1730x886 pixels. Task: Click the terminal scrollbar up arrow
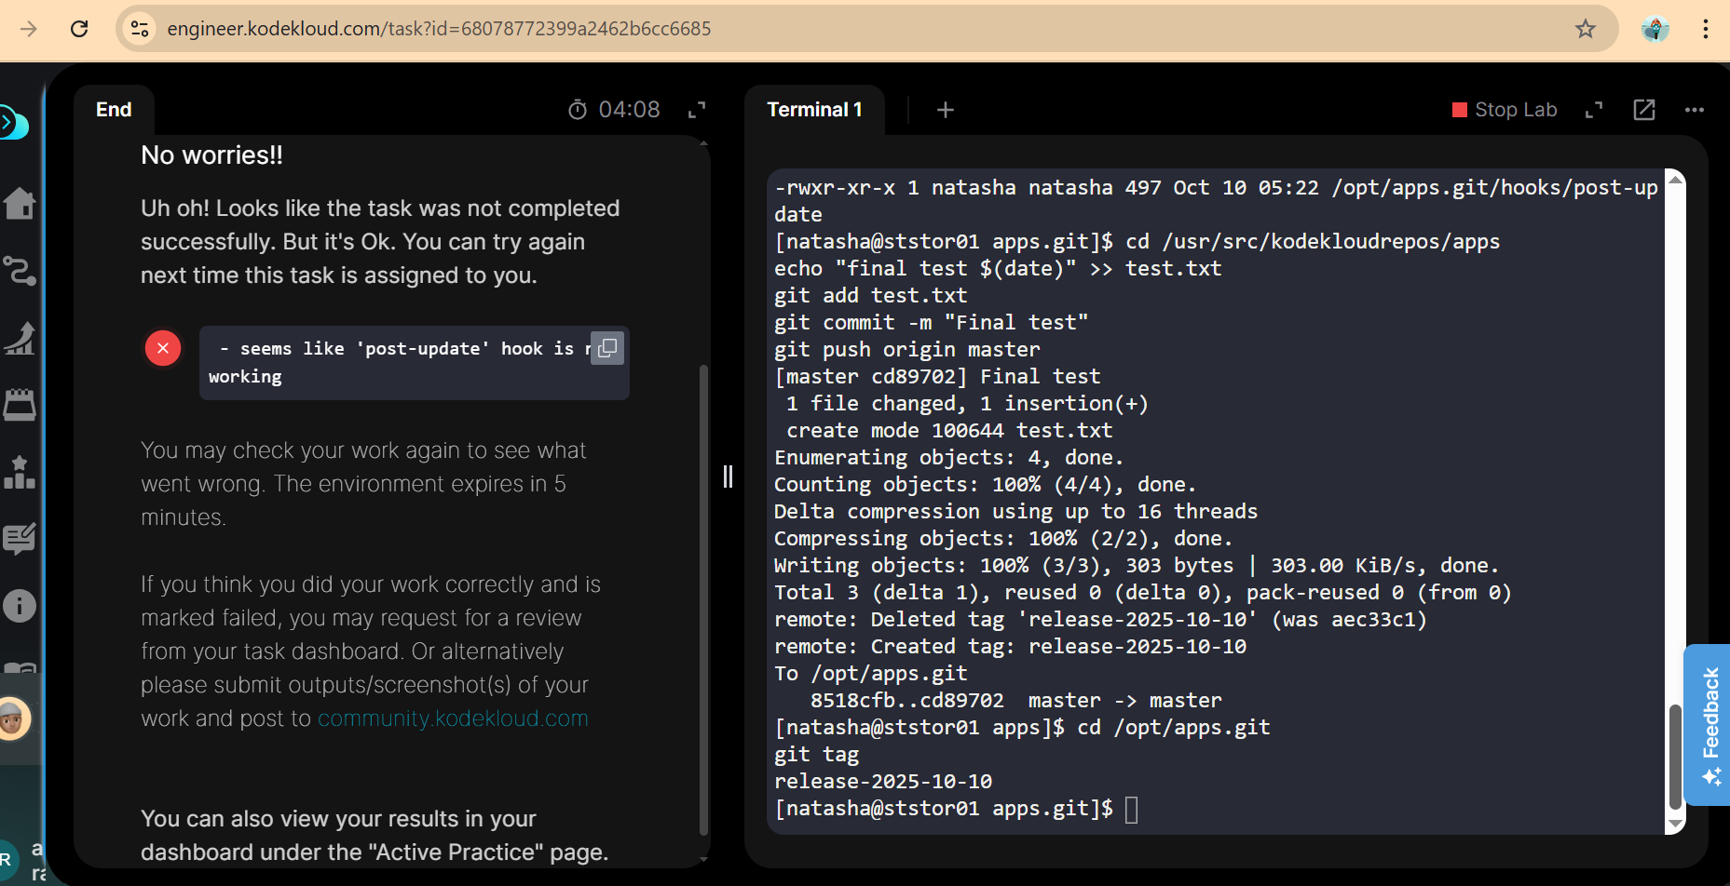1675,179
